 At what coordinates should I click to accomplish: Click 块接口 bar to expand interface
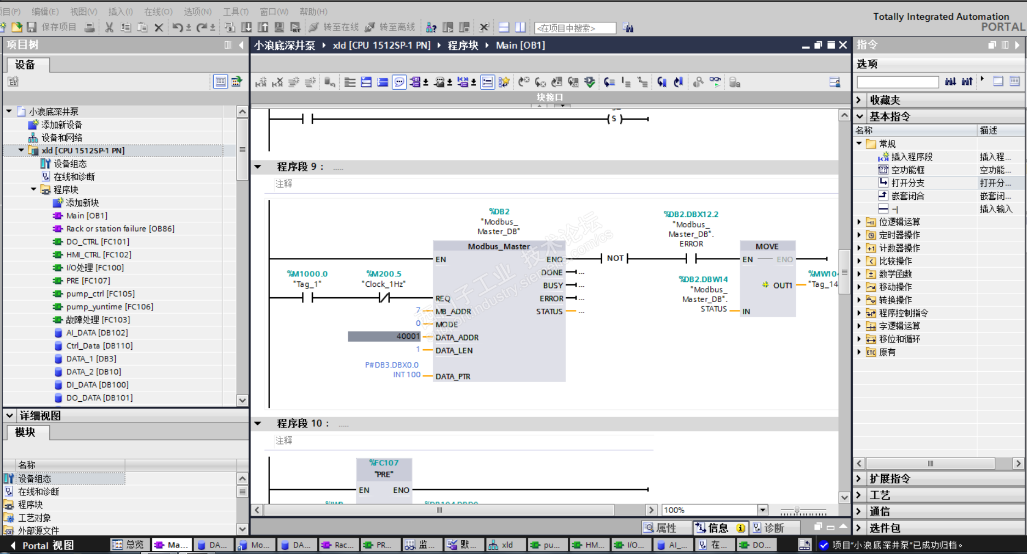point(550,97)
